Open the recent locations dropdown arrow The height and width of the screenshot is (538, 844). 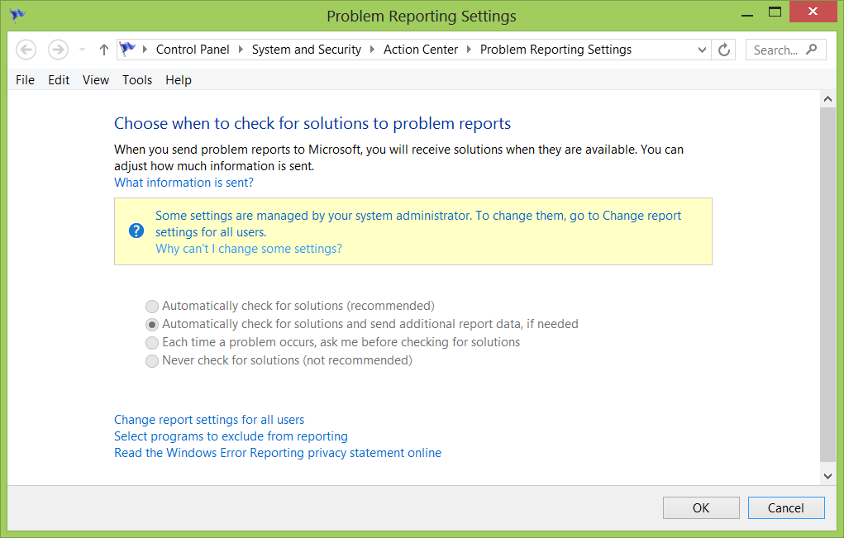click(x=82, y=50)
